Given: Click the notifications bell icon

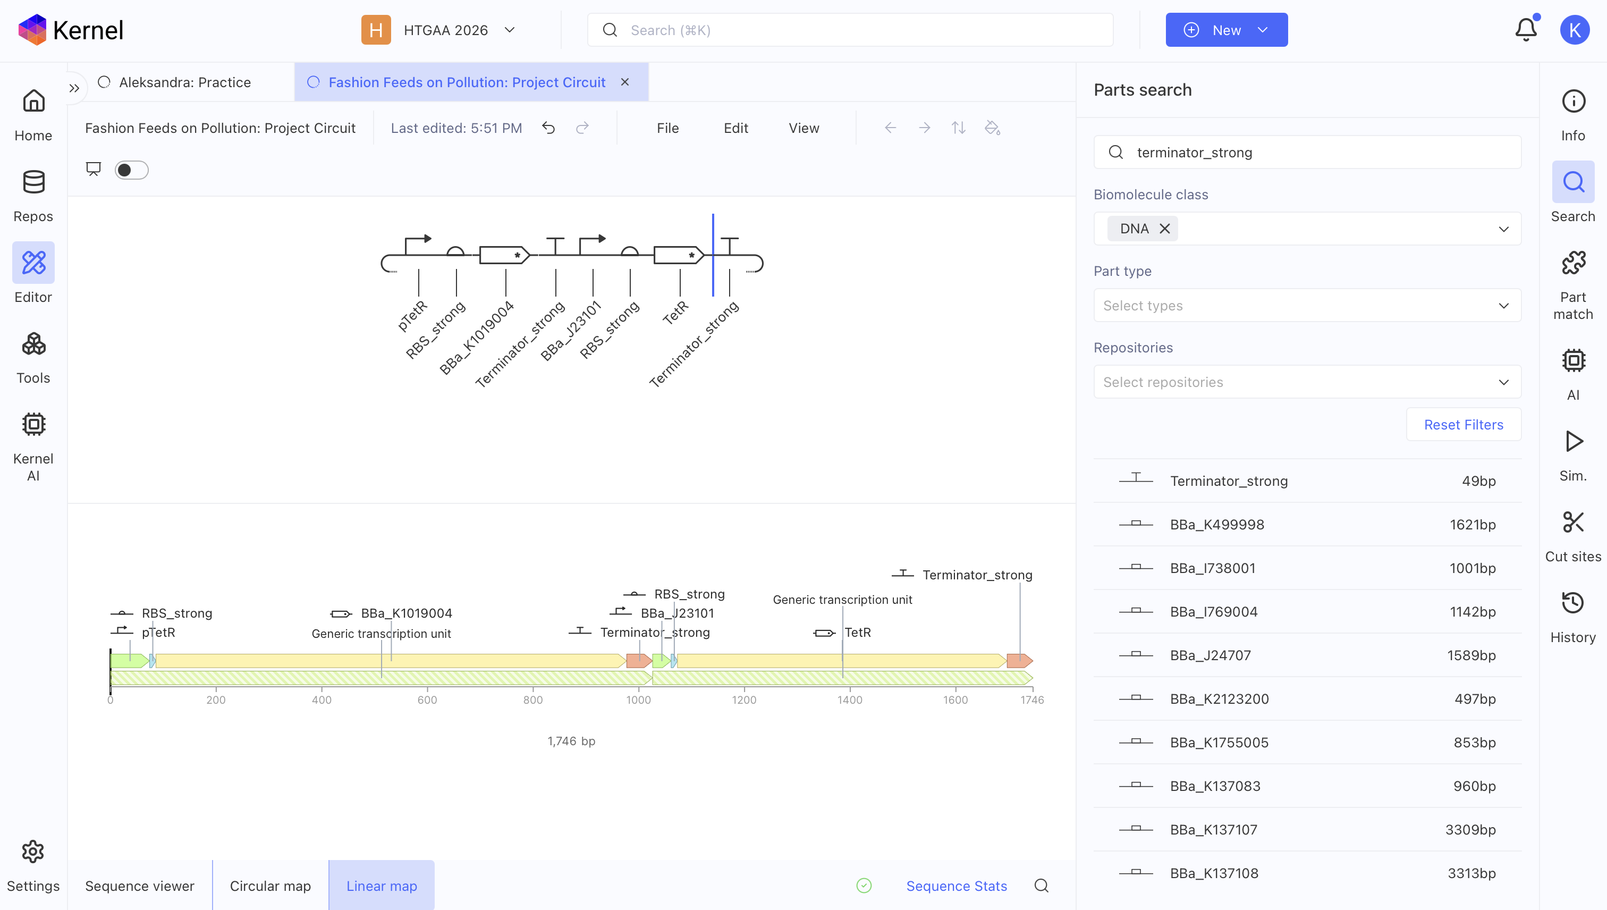Looking at the screenshot, I should 1526,29.
